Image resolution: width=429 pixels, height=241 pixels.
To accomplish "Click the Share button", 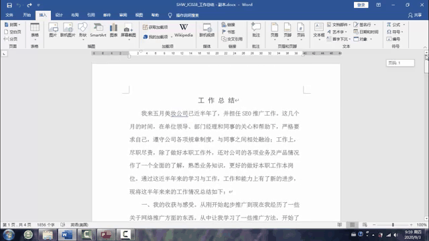I will point(415,15).
